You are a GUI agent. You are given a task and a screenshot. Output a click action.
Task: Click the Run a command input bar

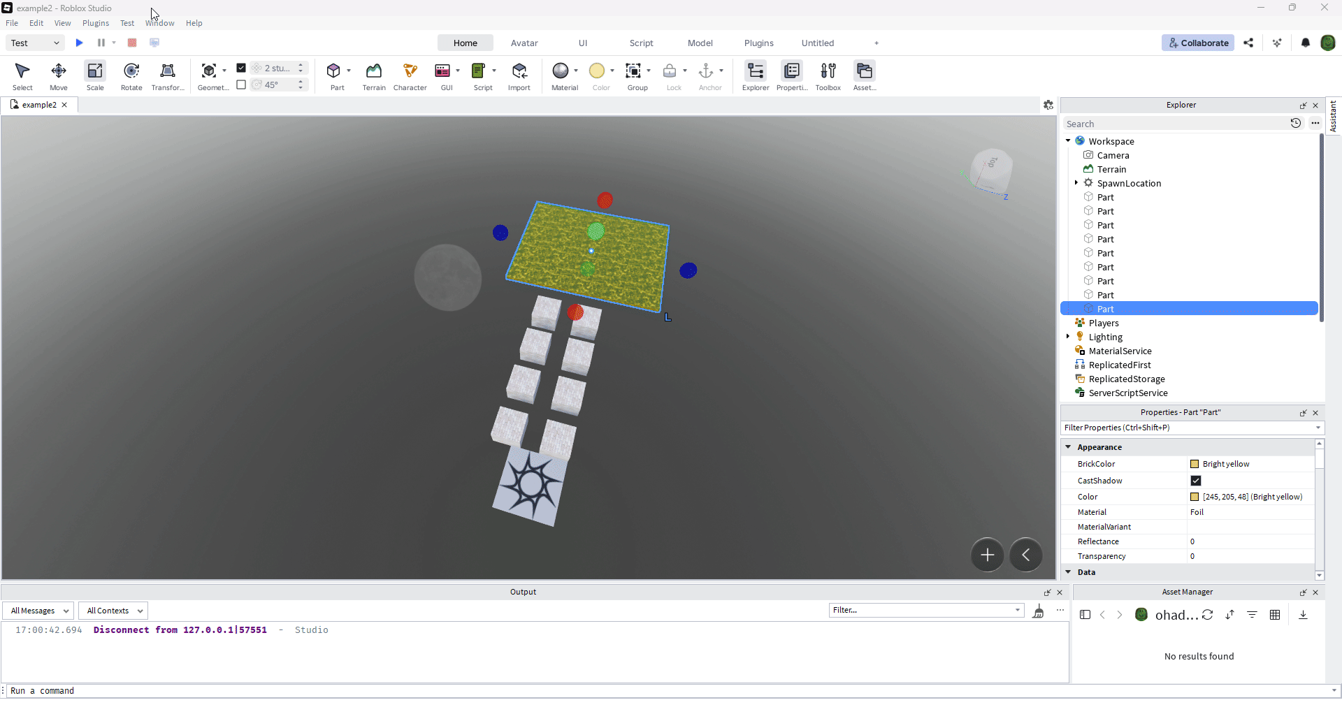[x=531, y=691]
